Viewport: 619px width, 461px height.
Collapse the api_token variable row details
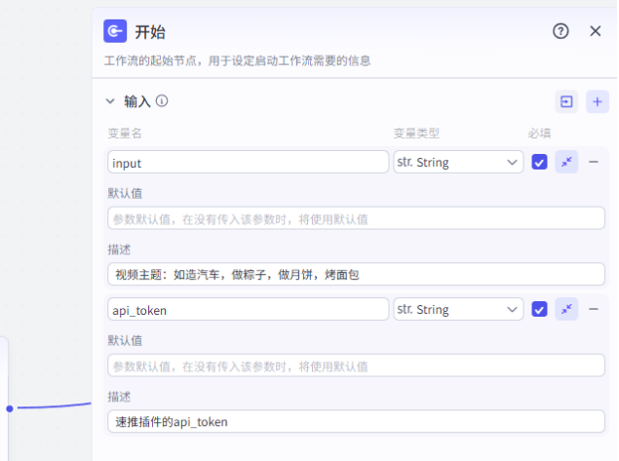[566, 309]
